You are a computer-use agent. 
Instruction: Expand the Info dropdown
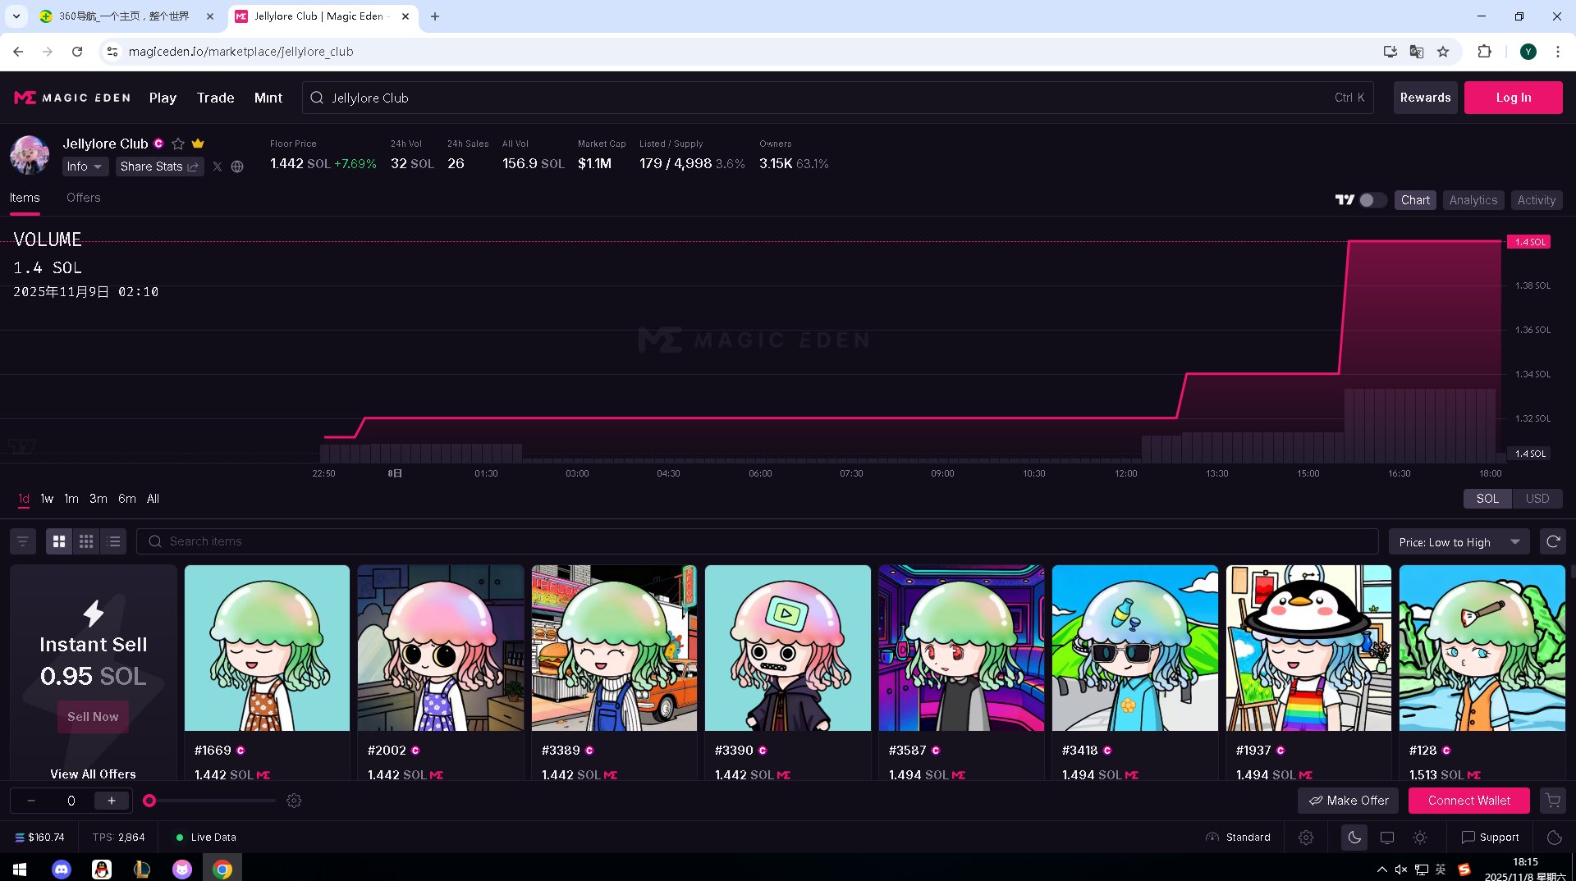[x=85, y=167]
